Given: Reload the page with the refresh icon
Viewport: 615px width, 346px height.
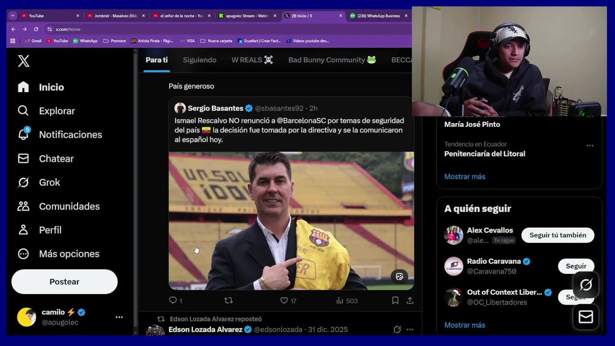Looking at the screenshot, I should [x=36, y=29].
